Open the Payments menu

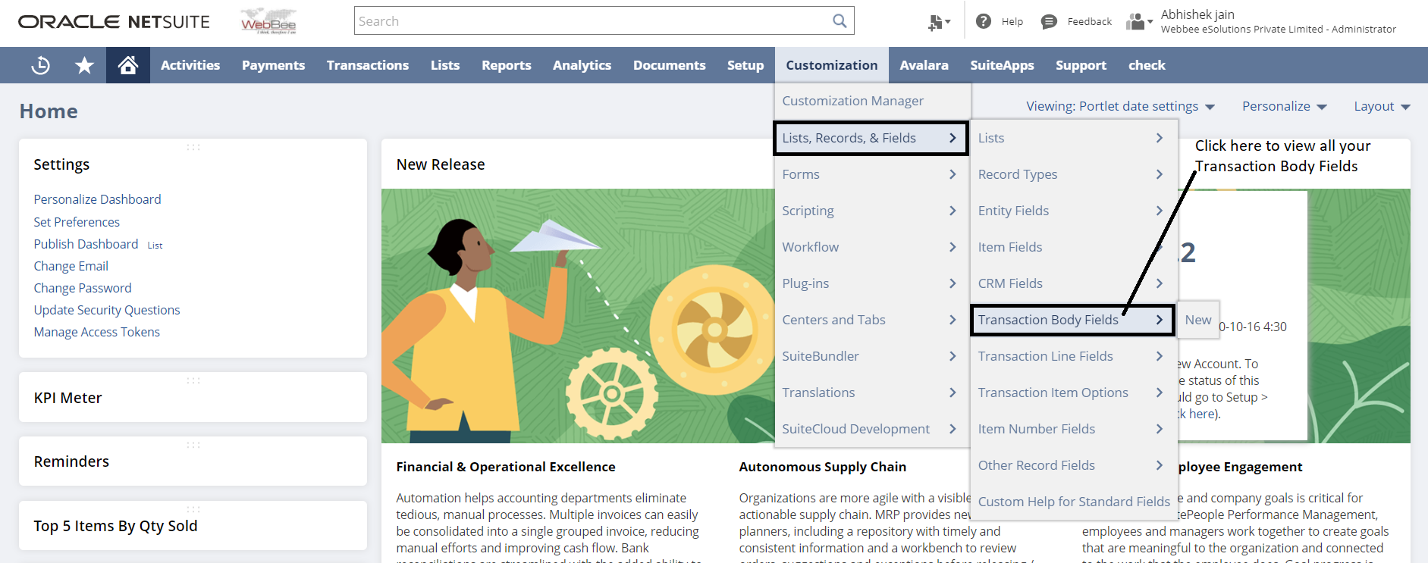(273, 65)
